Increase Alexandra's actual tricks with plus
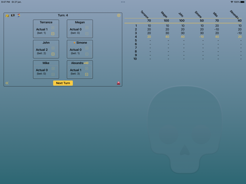 tap(86, 68)
